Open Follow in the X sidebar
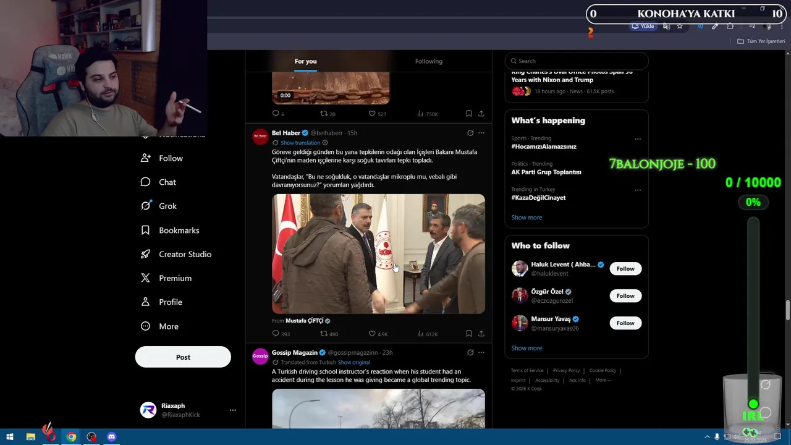Viewport: 791px width, 445px height. pyautogui.click(x=163, y=158)
